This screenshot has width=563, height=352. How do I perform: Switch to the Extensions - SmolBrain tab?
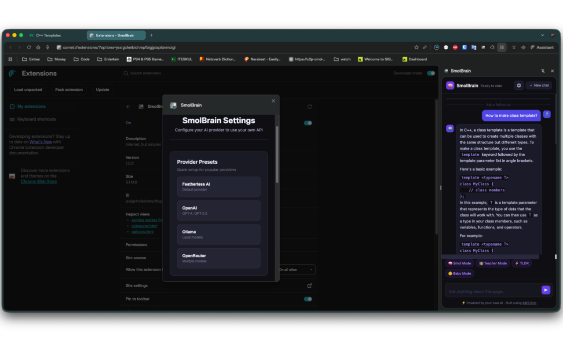tap(116, 35)
